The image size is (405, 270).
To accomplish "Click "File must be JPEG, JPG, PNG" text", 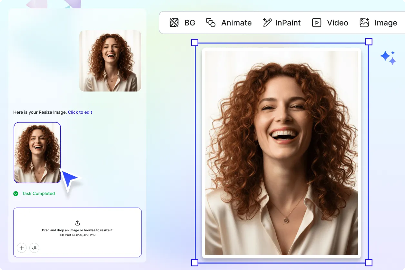I will [78, 235].
